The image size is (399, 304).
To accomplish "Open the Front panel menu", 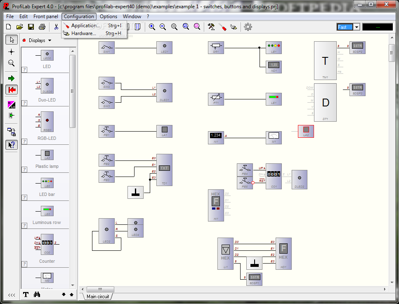I will click(x=46, y=16).
